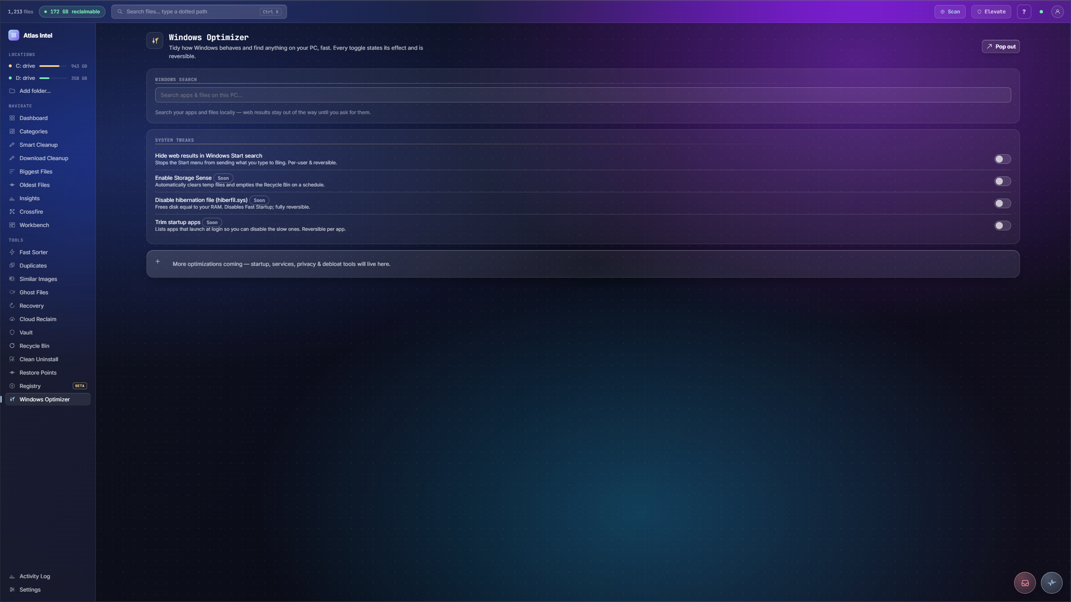Click the pink inbox floating button
The height and width of the screenshot is (602, 1071).
click(1025, 583)
